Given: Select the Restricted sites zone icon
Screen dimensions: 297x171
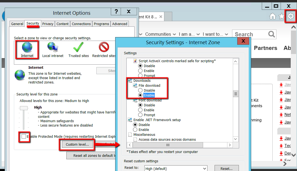Looking at the screenshot, I should click(x=104, y=47).
